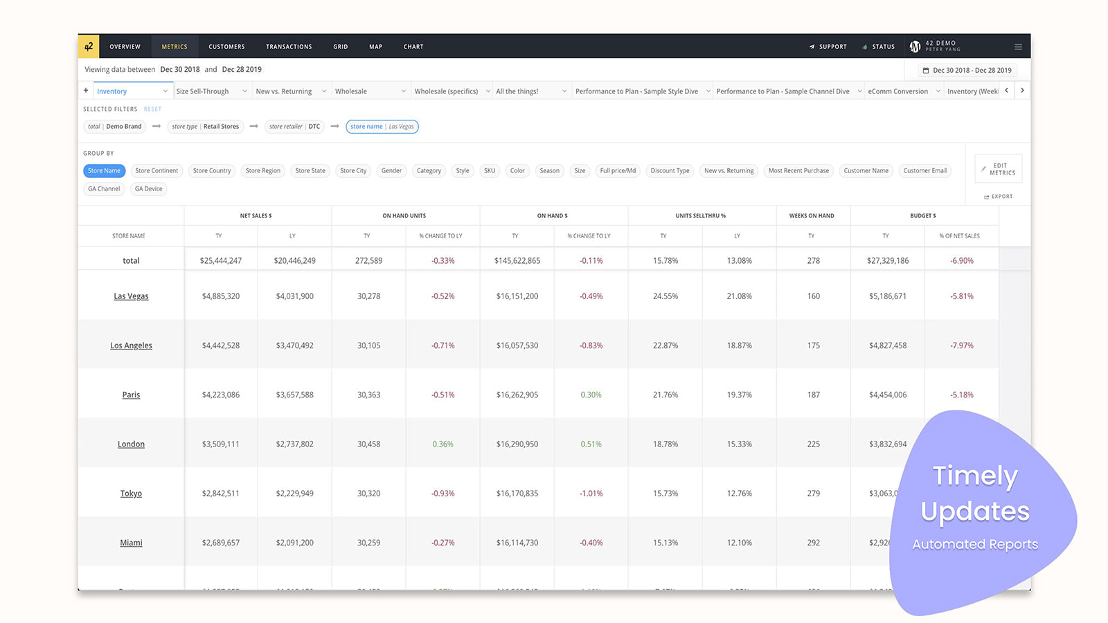This screenshot has width=1108, height=623.
Task: Select the store retailer DTC filter
Action: click(x=294, y=127)
